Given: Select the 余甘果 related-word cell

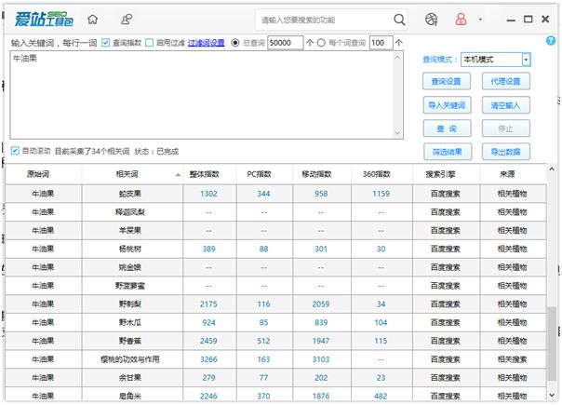Looking at the screenshot, I should [x=132, y=378].
